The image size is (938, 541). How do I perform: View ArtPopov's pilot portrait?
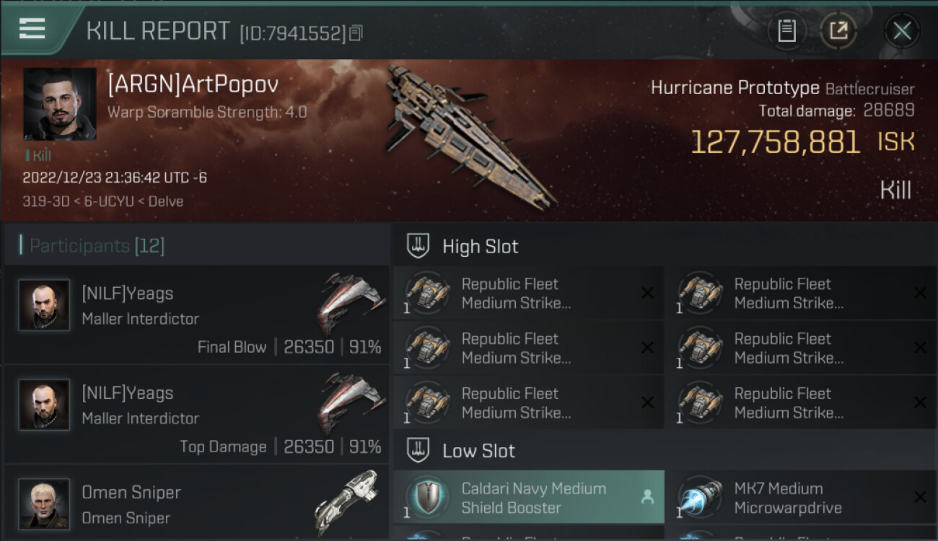point(59,104)
